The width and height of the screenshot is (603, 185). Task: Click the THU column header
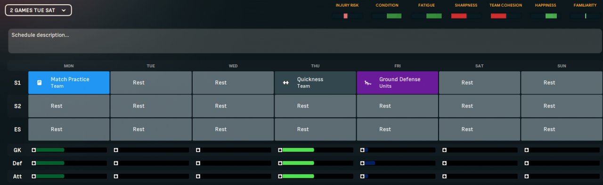[x=315, y=66]
